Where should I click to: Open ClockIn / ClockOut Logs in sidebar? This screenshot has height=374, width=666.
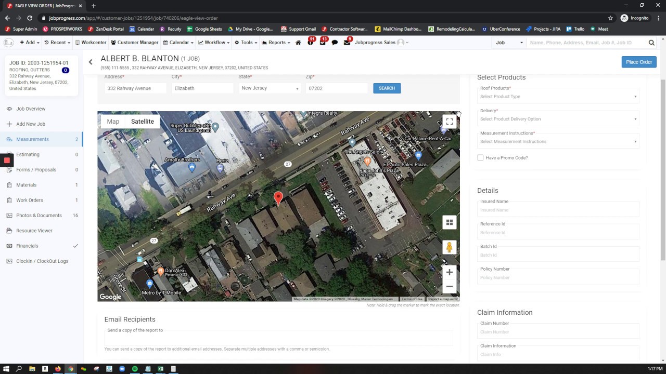tap(42, 261)
